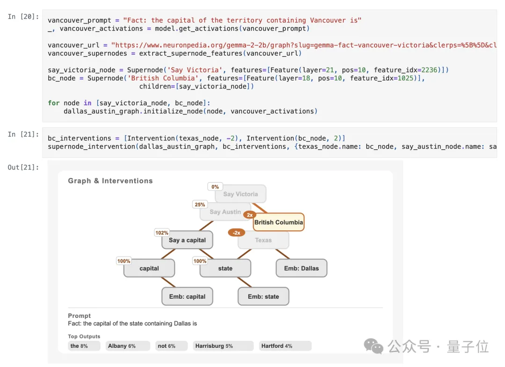505x367 pixels.
Task: Click the 2x badge on British Columbia
Action: click(250, 215)
